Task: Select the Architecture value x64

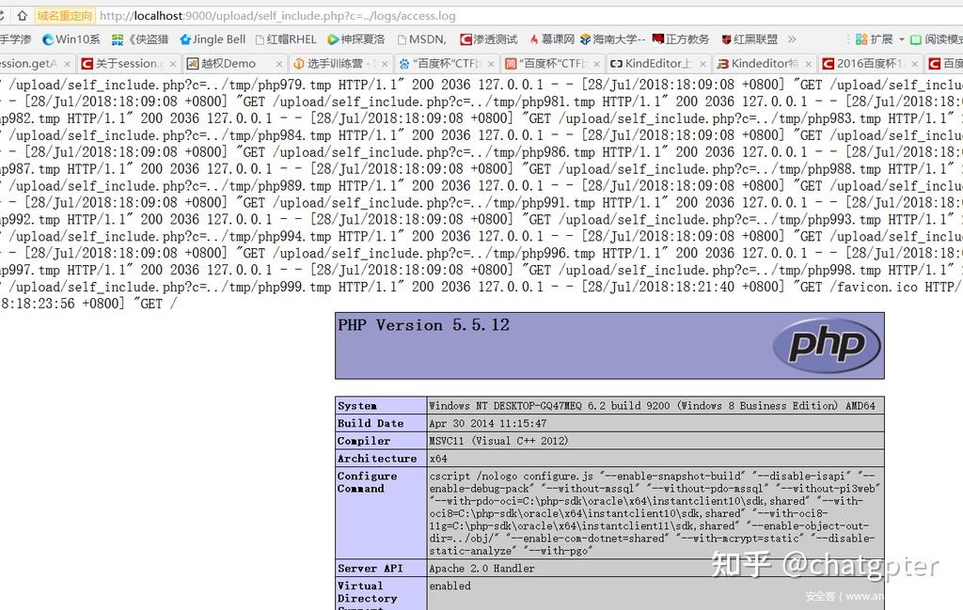Action: [x=438, y=459]
